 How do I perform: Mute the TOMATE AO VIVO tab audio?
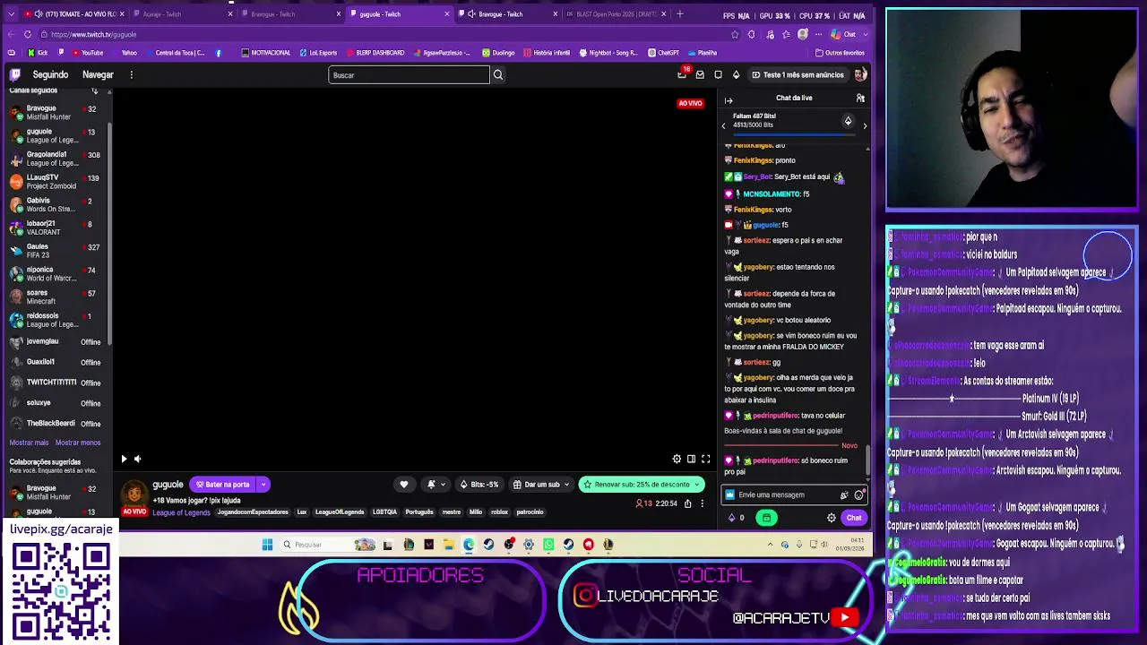38,14
